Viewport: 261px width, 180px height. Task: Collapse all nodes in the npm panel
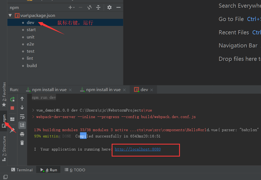click(98, 8)
